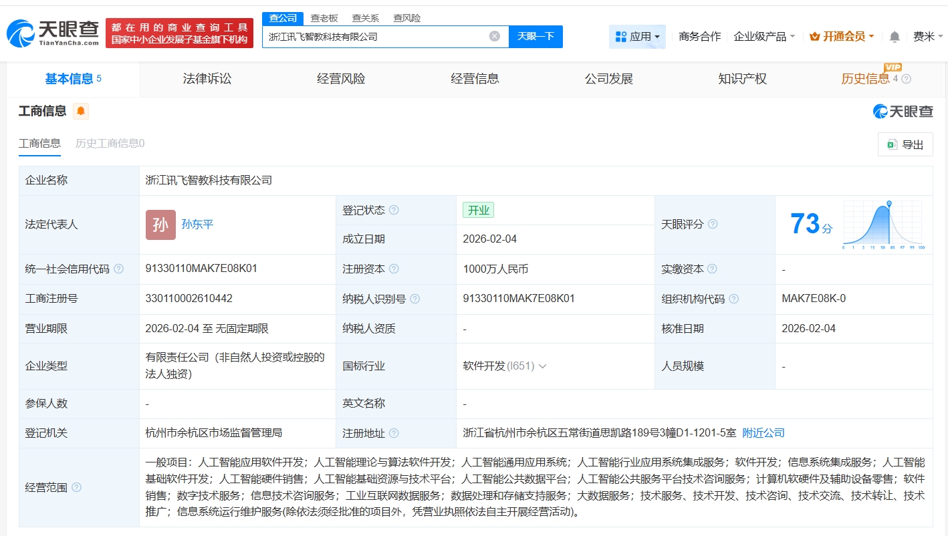This screenshot has width=948, height=536.
Task: Click the help icon beside 经营范围
Action: point(76,487)
